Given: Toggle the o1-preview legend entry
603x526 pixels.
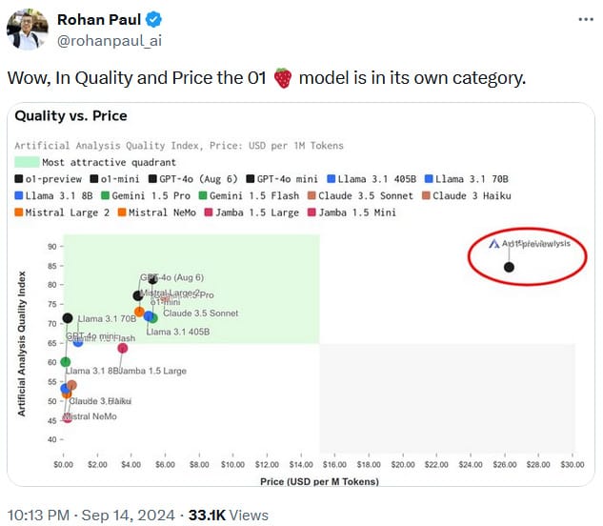Looking at the screenshot, I should [49, 178].
